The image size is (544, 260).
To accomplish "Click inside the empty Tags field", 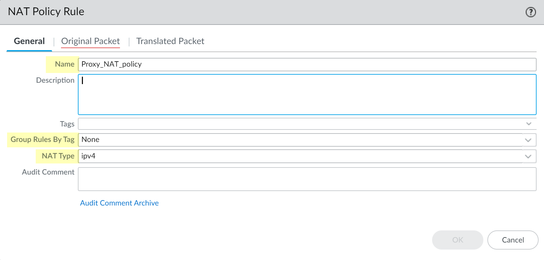I will click(x=300, y=124).
